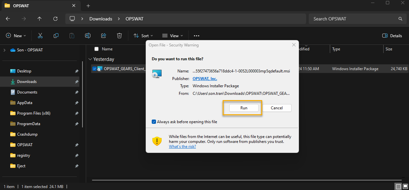409x190 pixels.
Task: Toggle the Details pane
Action: (x=392, y=36)
